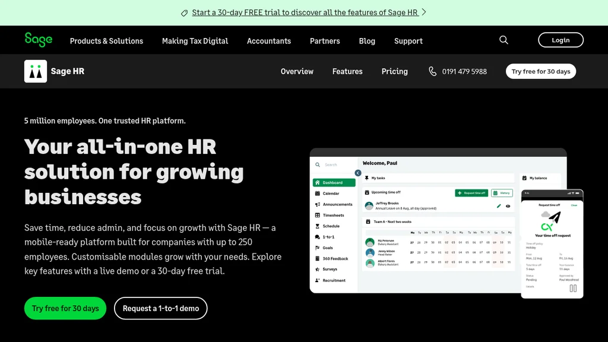Switch to the Pricing tab
Screen dimensions: 608x342
(394, 71)
